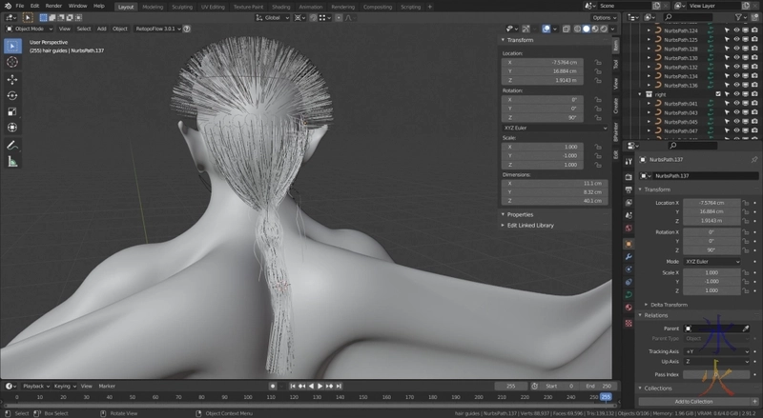Open the Object Mode dropdown
The height and width of the screenshot is (418, 763).
click(x=30, y=29)
